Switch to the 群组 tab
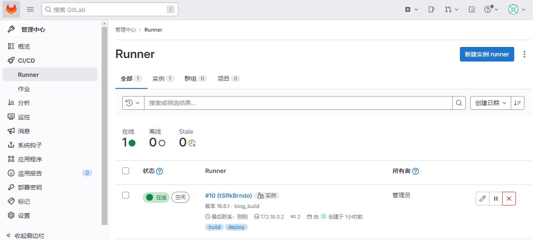 coord(196,79)
